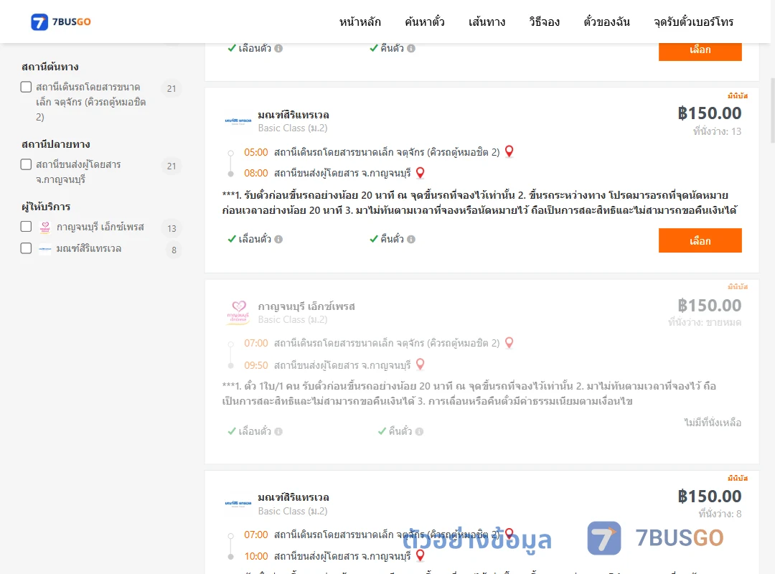
Task: Open map pin for 08:00 arrival station
Action: 420,172
